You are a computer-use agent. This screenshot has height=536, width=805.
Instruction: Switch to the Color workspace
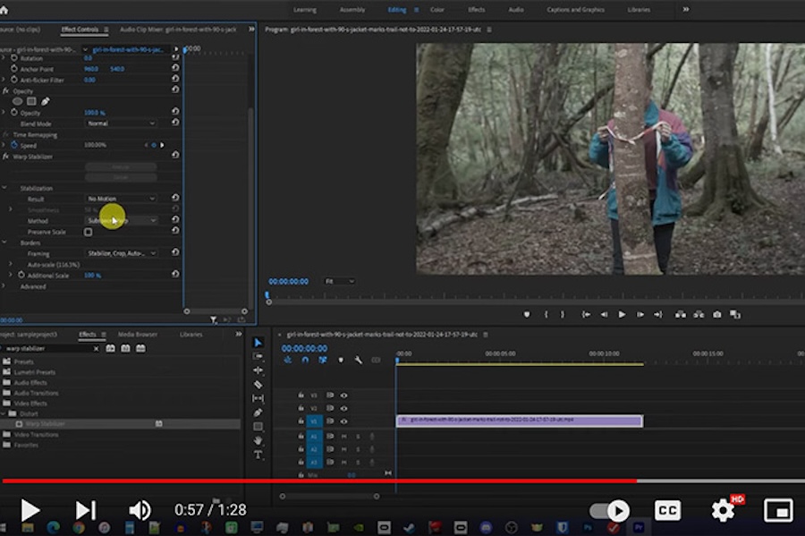[x=436, y=10]
